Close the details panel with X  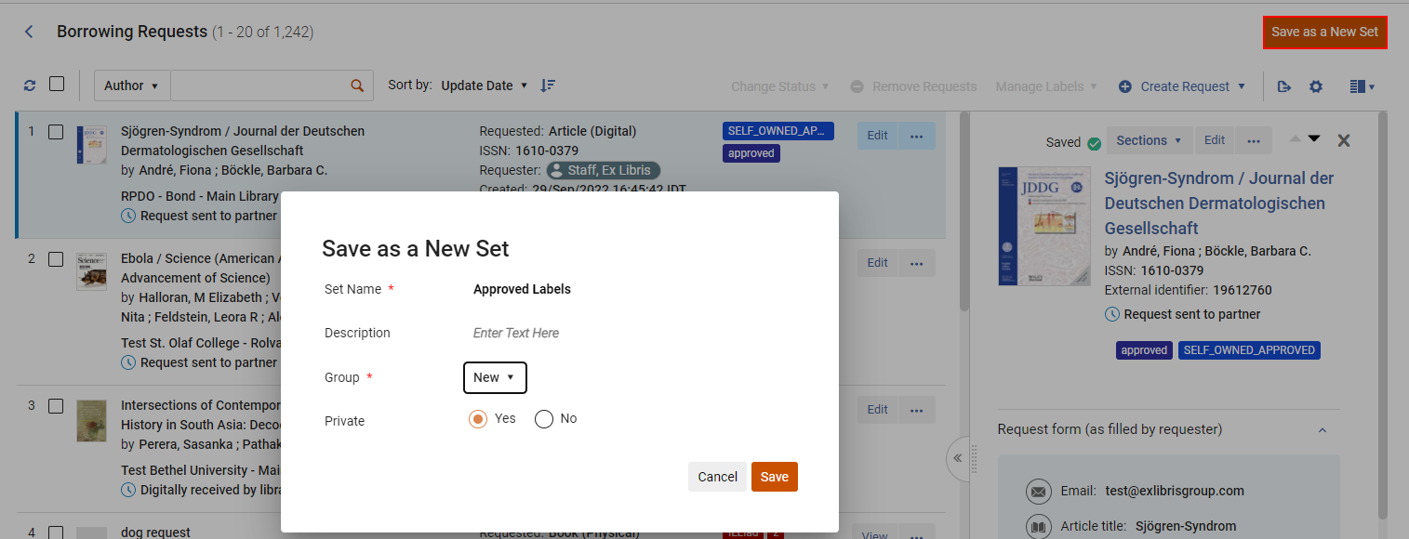click(x=1343, y=140)
